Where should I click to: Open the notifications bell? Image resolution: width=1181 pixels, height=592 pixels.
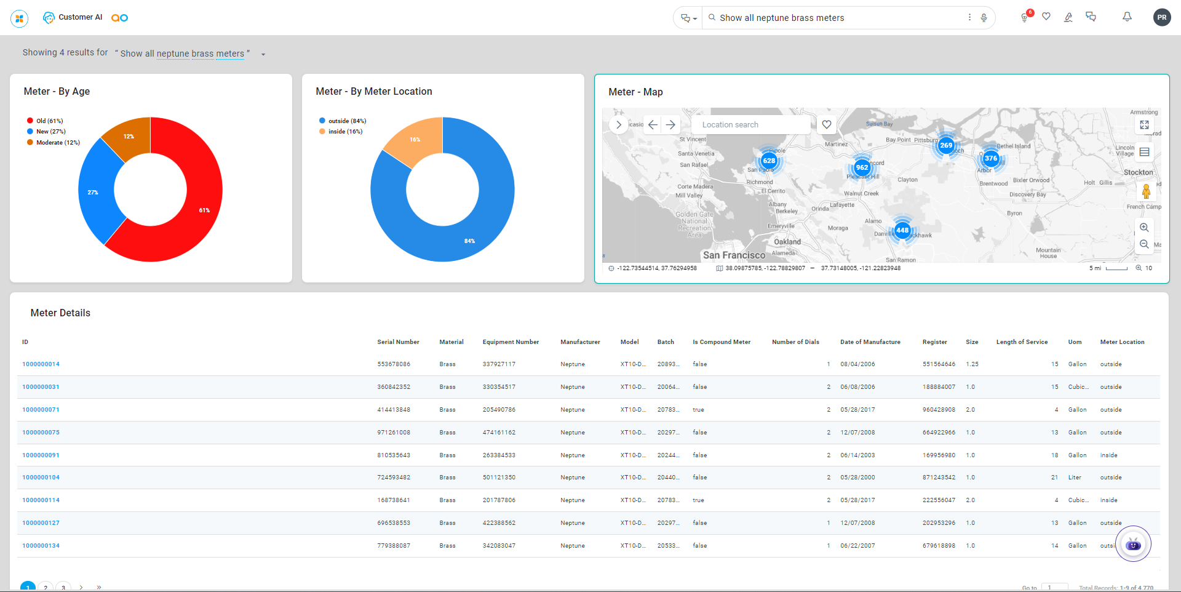click(1127, 17)
